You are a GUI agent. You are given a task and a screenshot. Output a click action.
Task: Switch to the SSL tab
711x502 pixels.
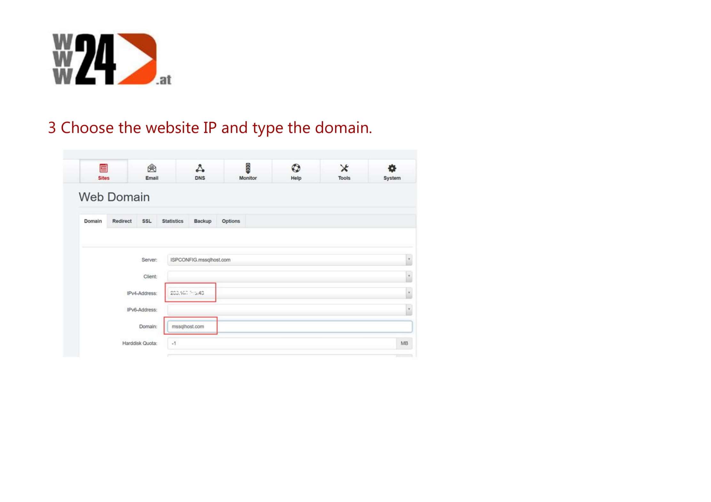coord(147,221)
